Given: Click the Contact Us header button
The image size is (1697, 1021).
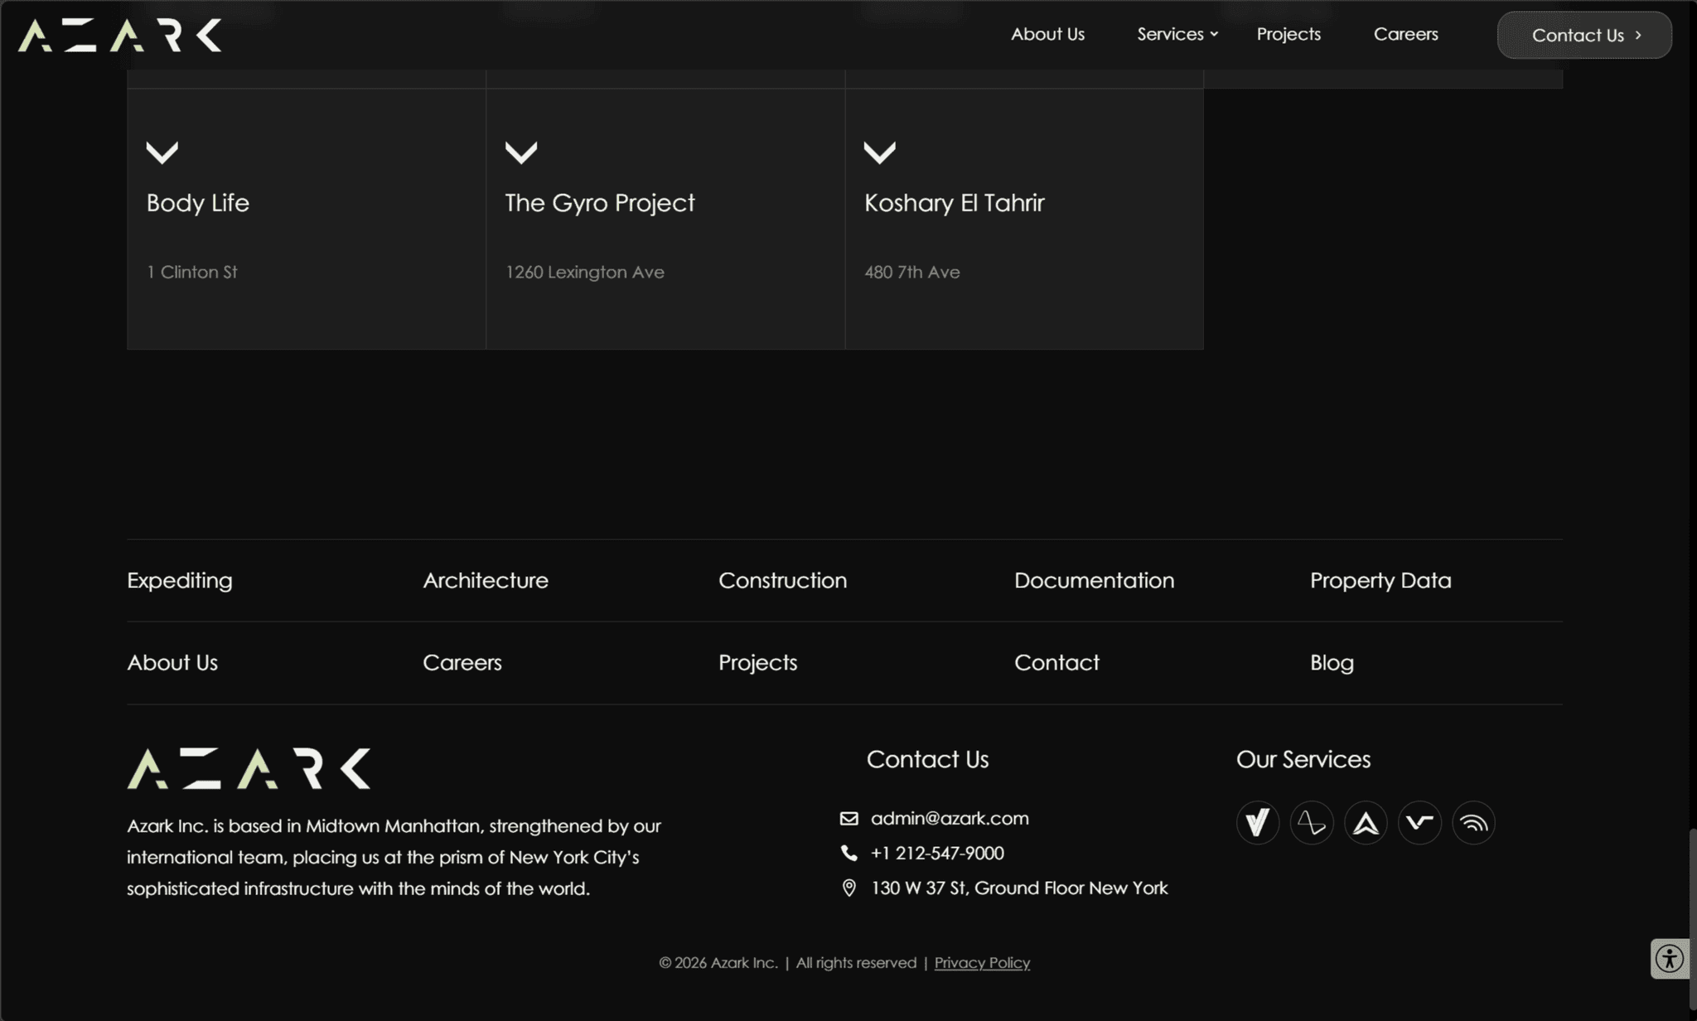Looking at the screenshot, I should 1584,35.
